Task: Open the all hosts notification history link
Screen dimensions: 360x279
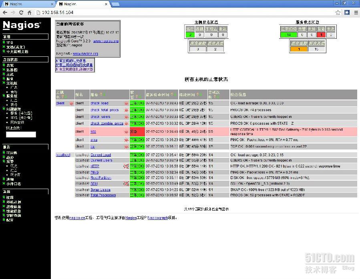Action: 74,65
